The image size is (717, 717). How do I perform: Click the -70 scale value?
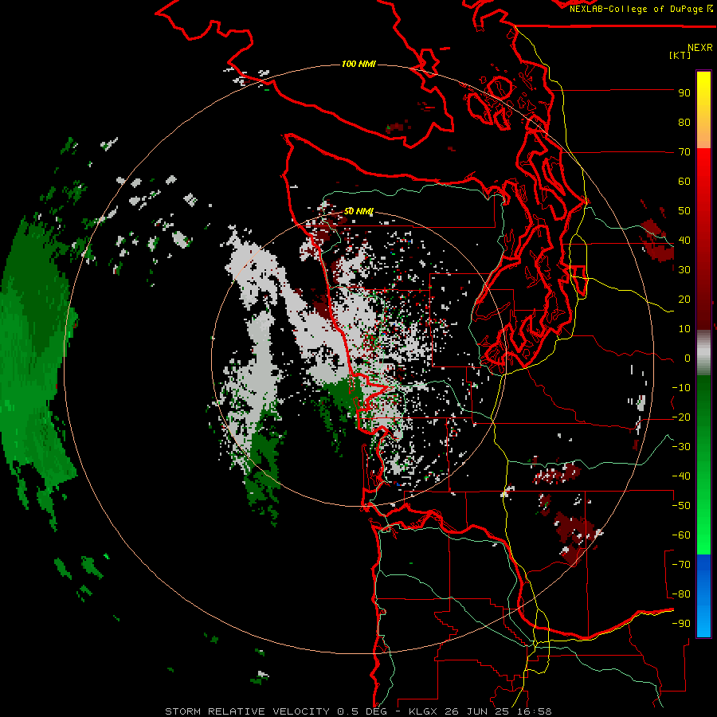pos(681,565)
